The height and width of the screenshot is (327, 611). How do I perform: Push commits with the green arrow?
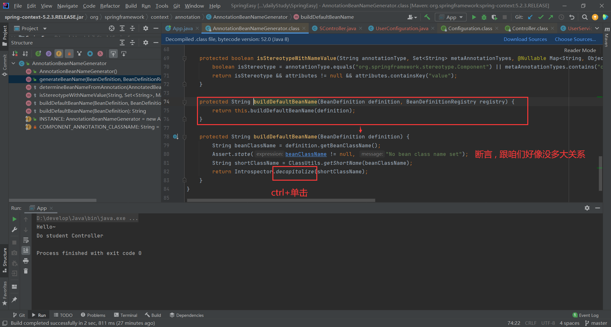(551, 17)
